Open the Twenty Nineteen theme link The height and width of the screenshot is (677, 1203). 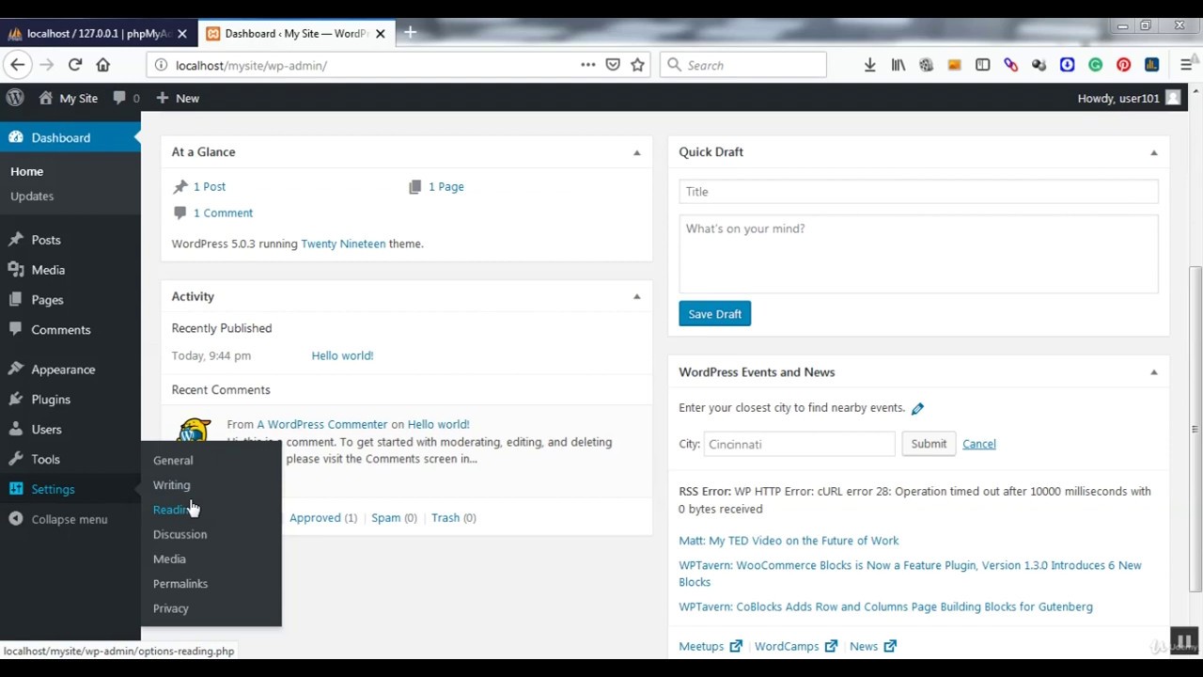pos(343,244)
